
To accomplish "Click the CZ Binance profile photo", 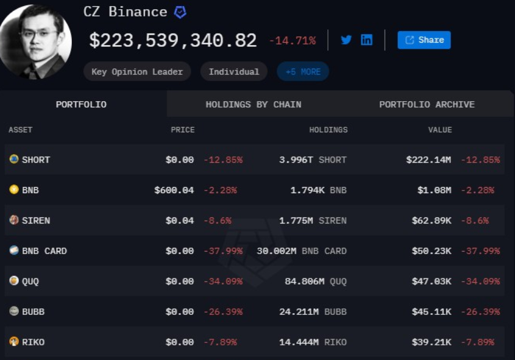I will point(35,41).
